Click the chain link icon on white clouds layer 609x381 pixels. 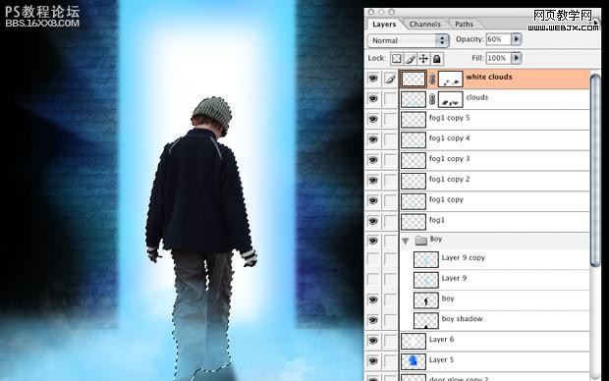pyautogui.click(x=432, y=80)
